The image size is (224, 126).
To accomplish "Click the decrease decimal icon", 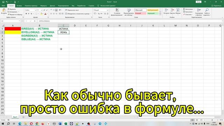I will [x=107, y=14].
